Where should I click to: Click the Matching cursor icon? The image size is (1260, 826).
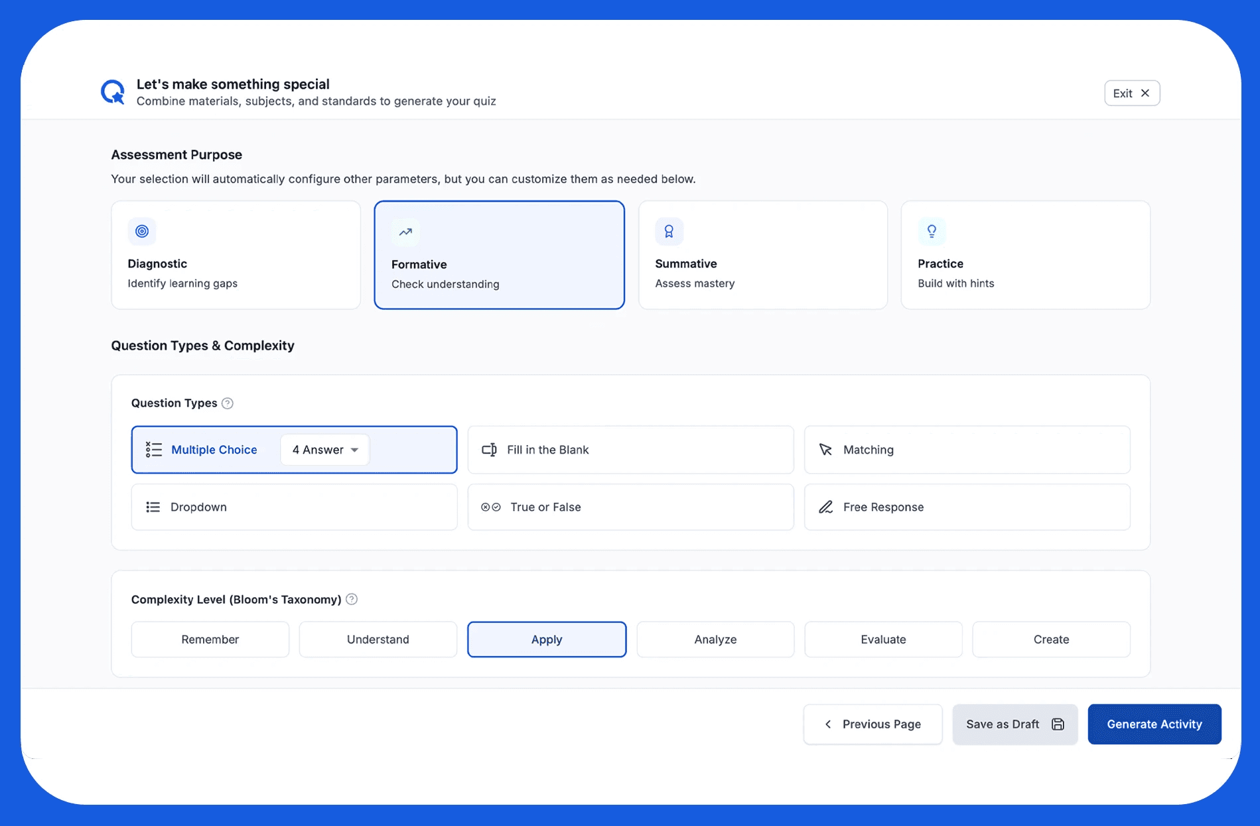click(x=825, y=450)
